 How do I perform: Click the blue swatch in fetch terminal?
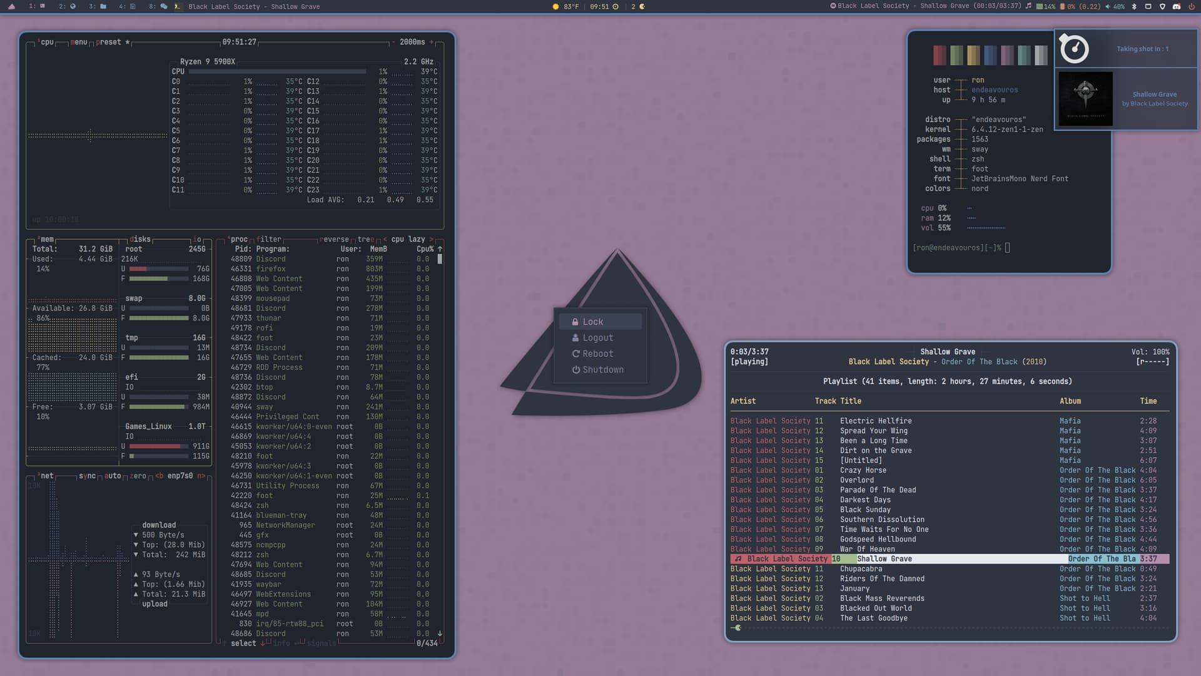tap(990, 55)
